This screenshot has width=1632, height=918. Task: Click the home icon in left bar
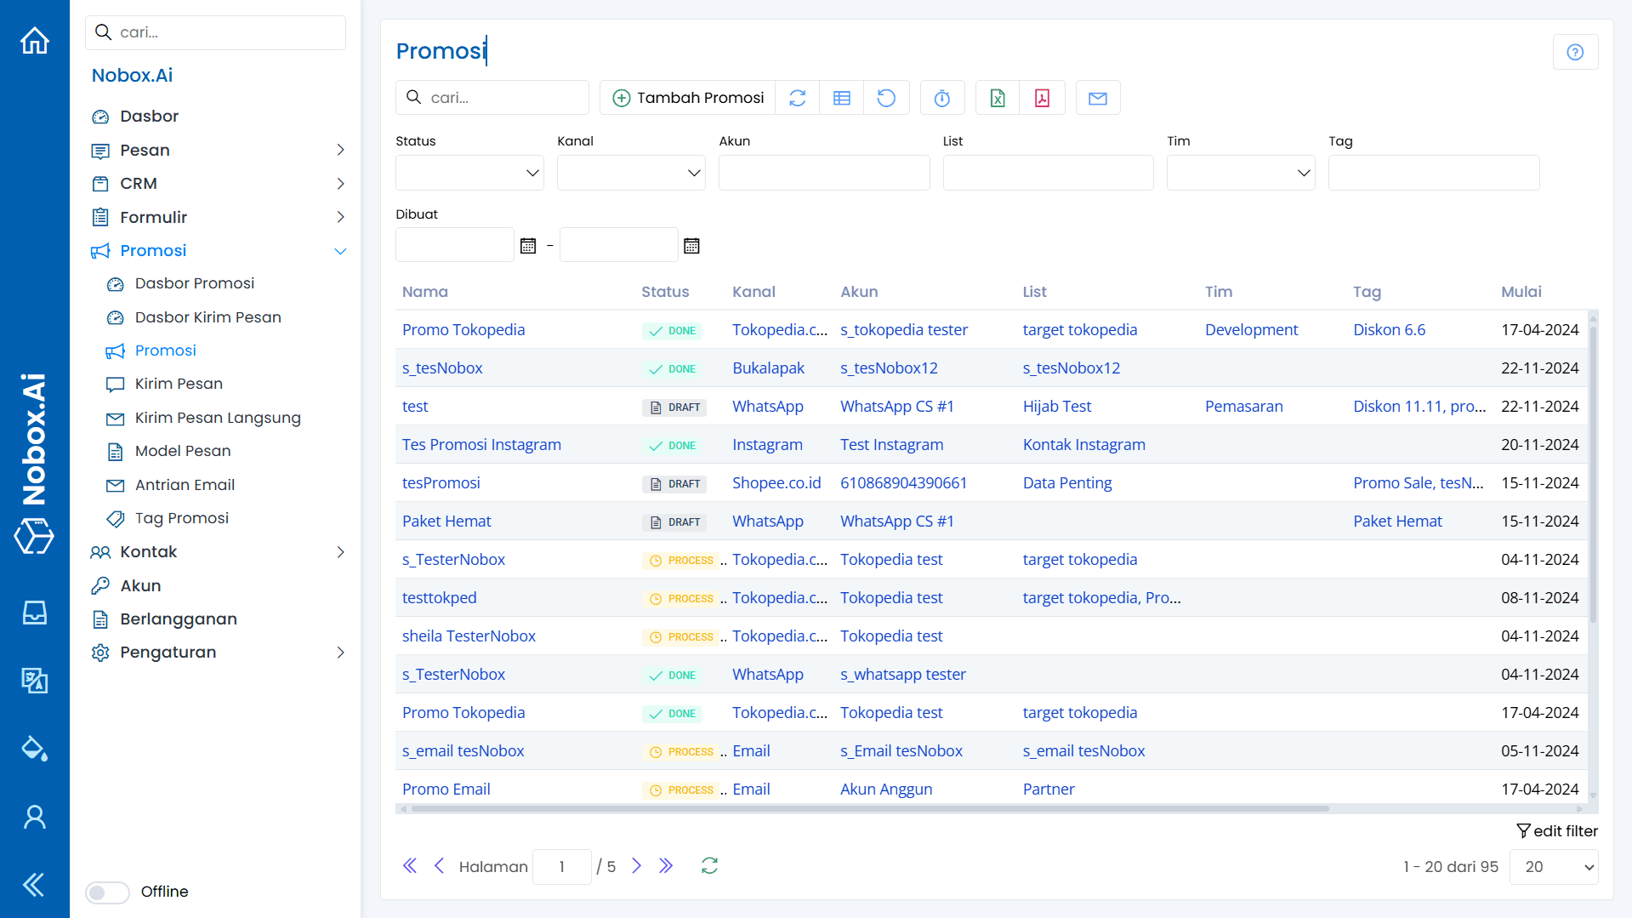(35, 40)
